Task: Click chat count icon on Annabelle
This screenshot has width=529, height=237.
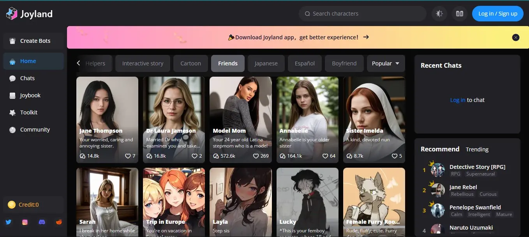Action: pyautogui.click(x=283, y=156)
